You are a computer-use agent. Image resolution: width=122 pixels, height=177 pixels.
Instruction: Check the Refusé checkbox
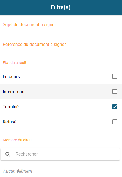(115, 122)
